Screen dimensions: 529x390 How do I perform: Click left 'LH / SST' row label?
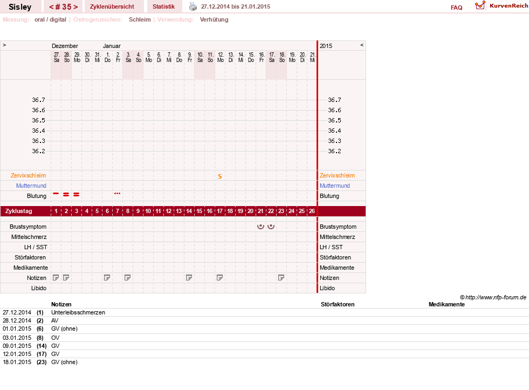(x=36, y=247)
